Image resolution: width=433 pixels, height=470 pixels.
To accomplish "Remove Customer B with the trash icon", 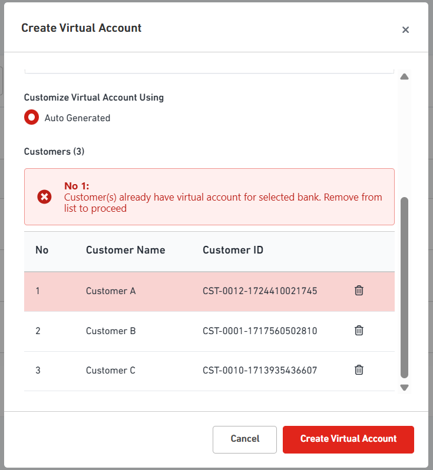I will 359,331.
